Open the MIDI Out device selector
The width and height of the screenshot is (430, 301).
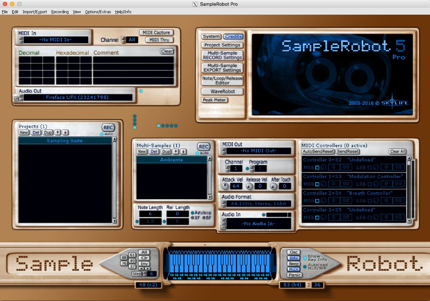tap(259, 151)
